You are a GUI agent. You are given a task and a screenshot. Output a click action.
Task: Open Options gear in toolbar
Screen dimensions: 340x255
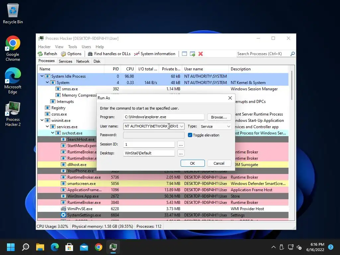pyautogui.click(x=63, y=54)
